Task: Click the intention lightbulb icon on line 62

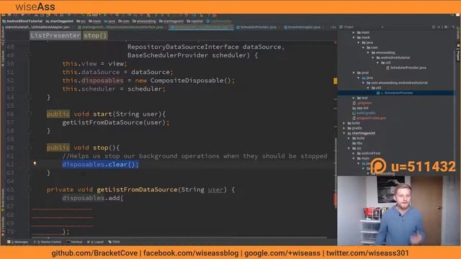Action: click(35, 163)
